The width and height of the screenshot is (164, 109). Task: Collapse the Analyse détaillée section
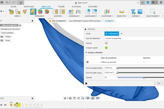pos(86,53)
